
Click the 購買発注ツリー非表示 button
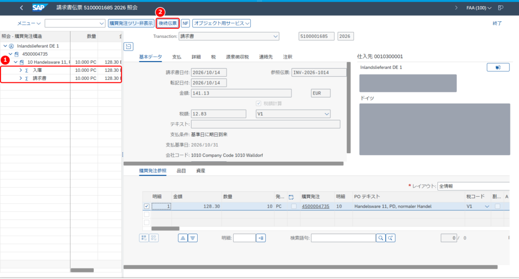pyautogui.click(x=131, y=23)
